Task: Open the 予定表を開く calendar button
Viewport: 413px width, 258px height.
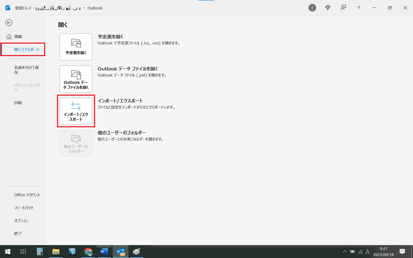Action: 76,47
